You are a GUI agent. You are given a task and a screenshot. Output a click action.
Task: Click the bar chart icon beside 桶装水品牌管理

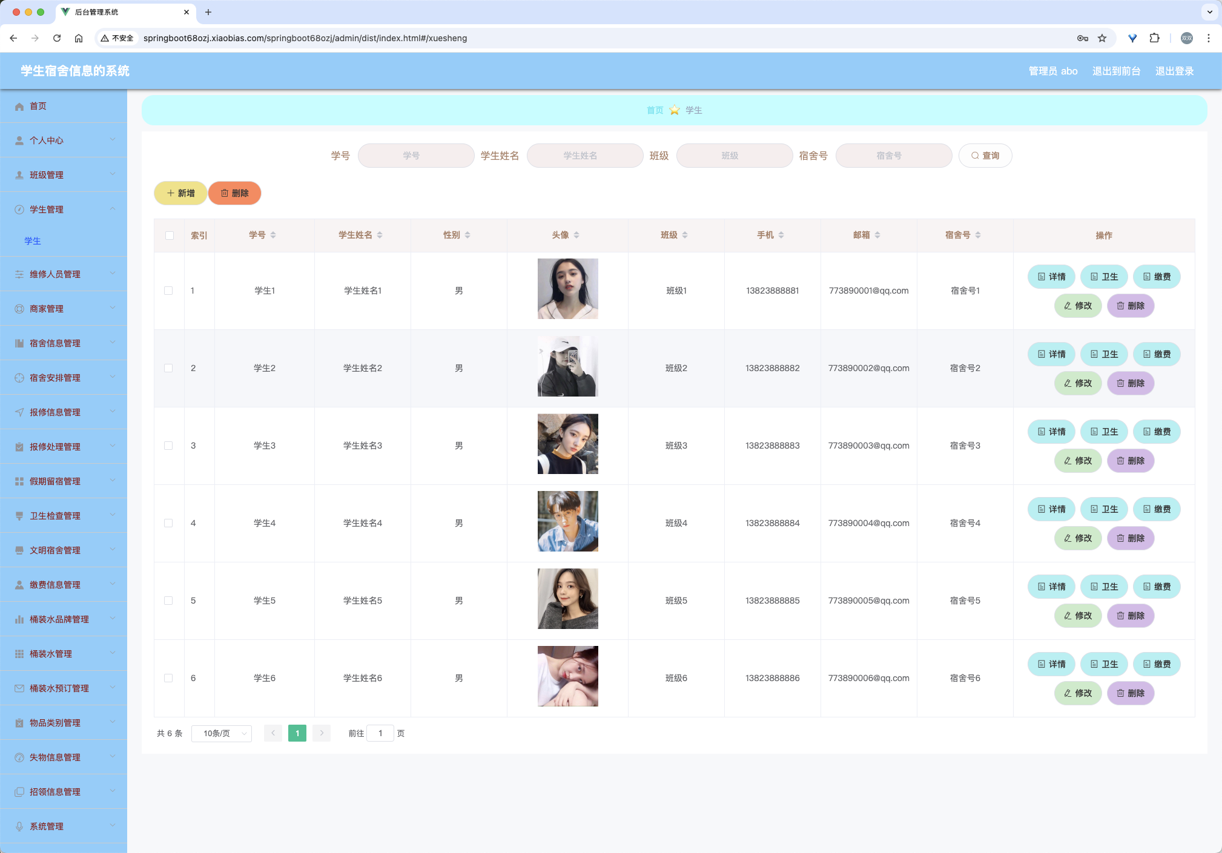pyautogui.click(x=19, y=619)
